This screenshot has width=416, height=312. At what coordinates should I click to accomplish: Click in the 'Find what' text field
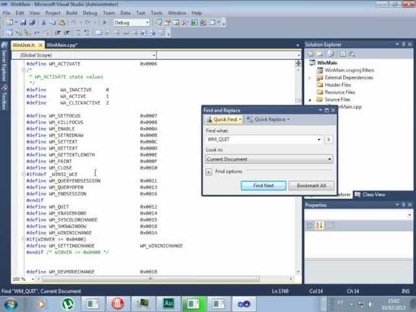pos(261,140)
